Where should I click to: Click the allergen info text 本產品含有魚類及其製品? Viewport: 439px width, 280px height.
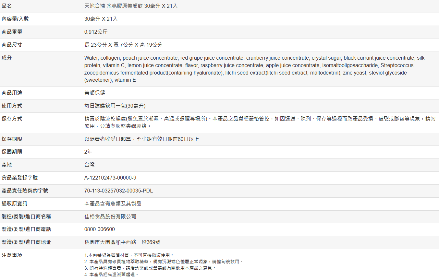pyautogui.click(x=113, y=204)
